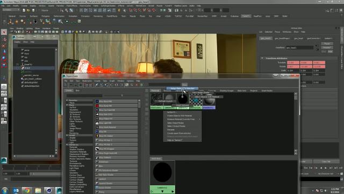Image resolution: width=344 pixels, height=194 pixels.
Task: Collapse the Favorites tree category
Action: 67,100
